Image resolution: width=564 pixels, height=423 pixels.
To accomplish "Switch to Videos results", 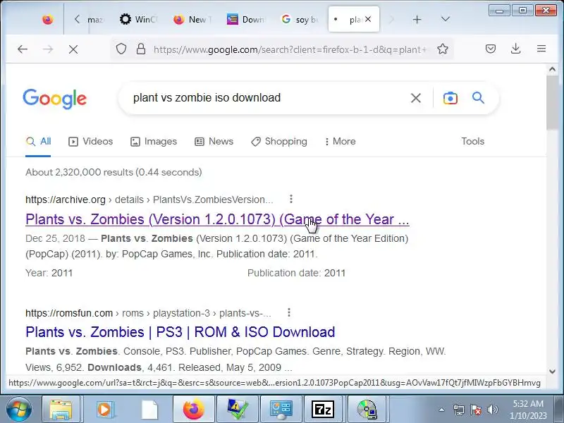I will point(91,142).
